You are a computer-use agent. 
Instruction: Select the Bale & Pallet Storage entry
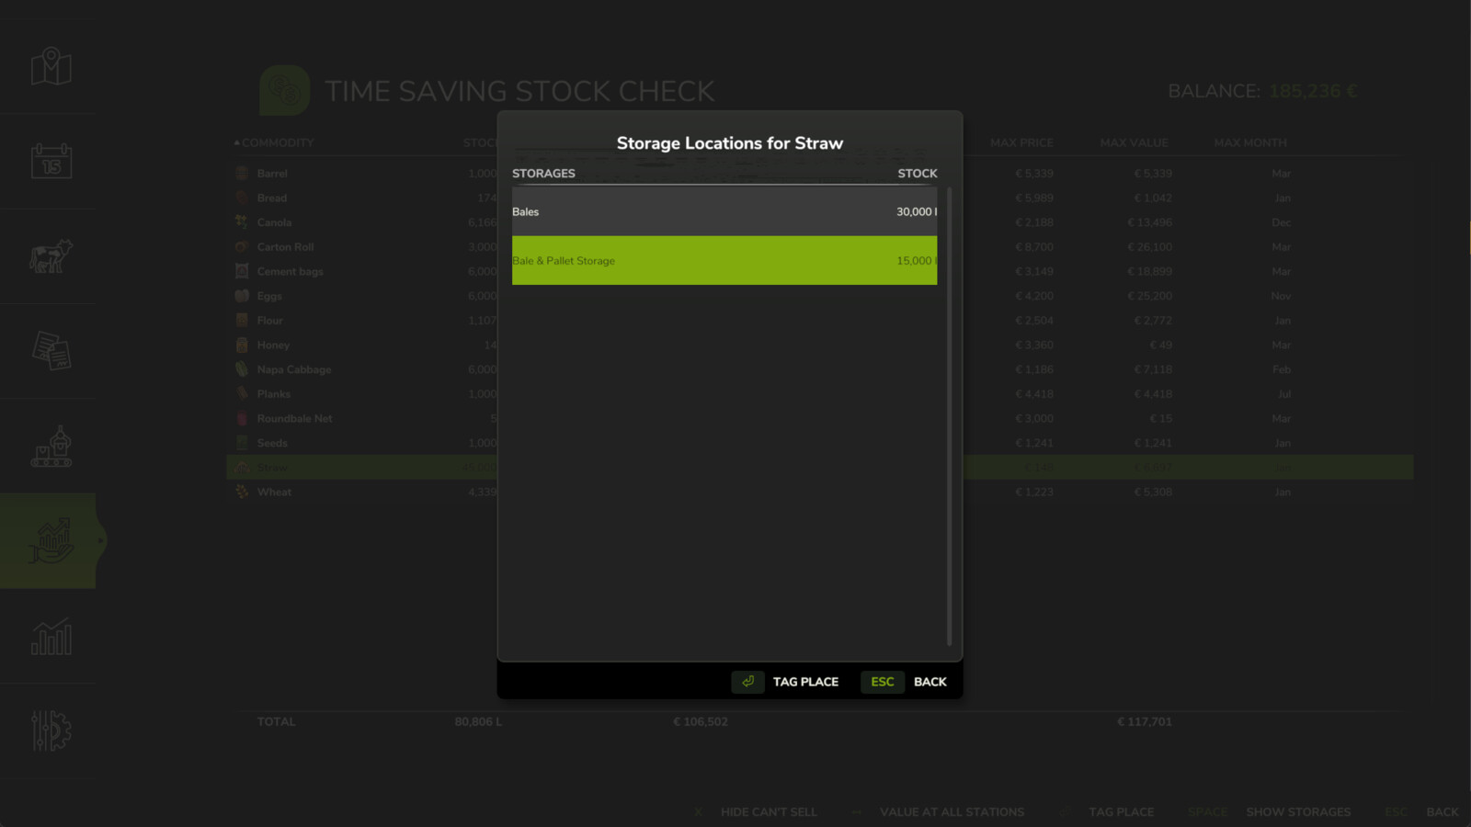[724, 261]
